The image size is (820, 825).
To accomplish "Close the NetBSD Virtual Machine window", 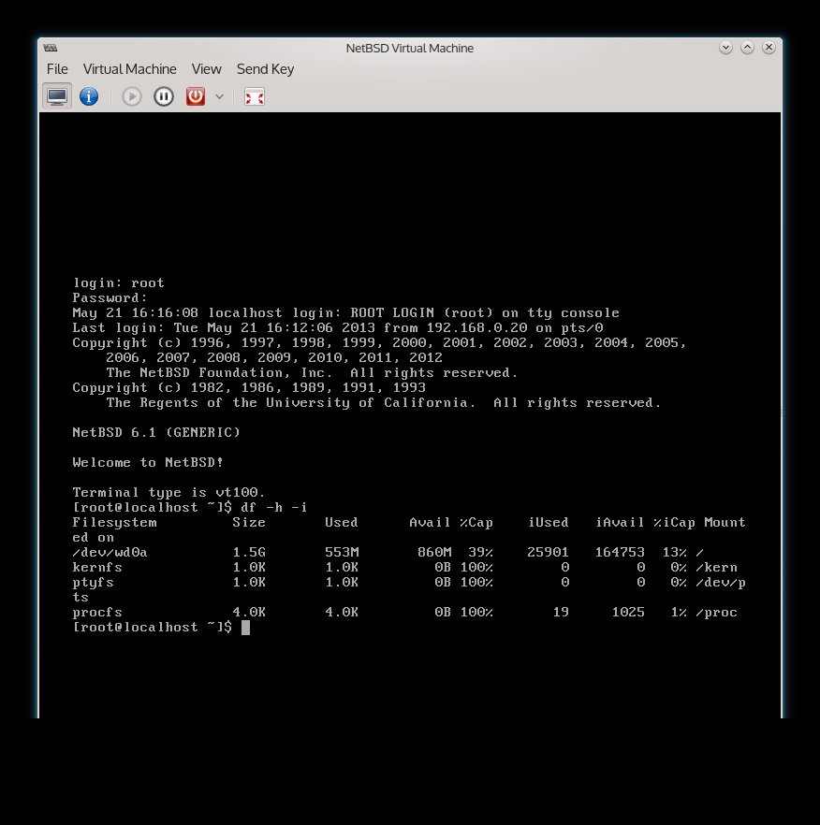I will tap(769, 48).
